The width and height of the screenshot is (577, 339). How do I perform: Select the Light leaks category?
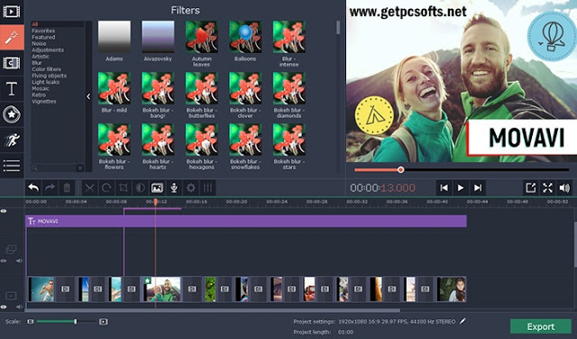point(46,82)
